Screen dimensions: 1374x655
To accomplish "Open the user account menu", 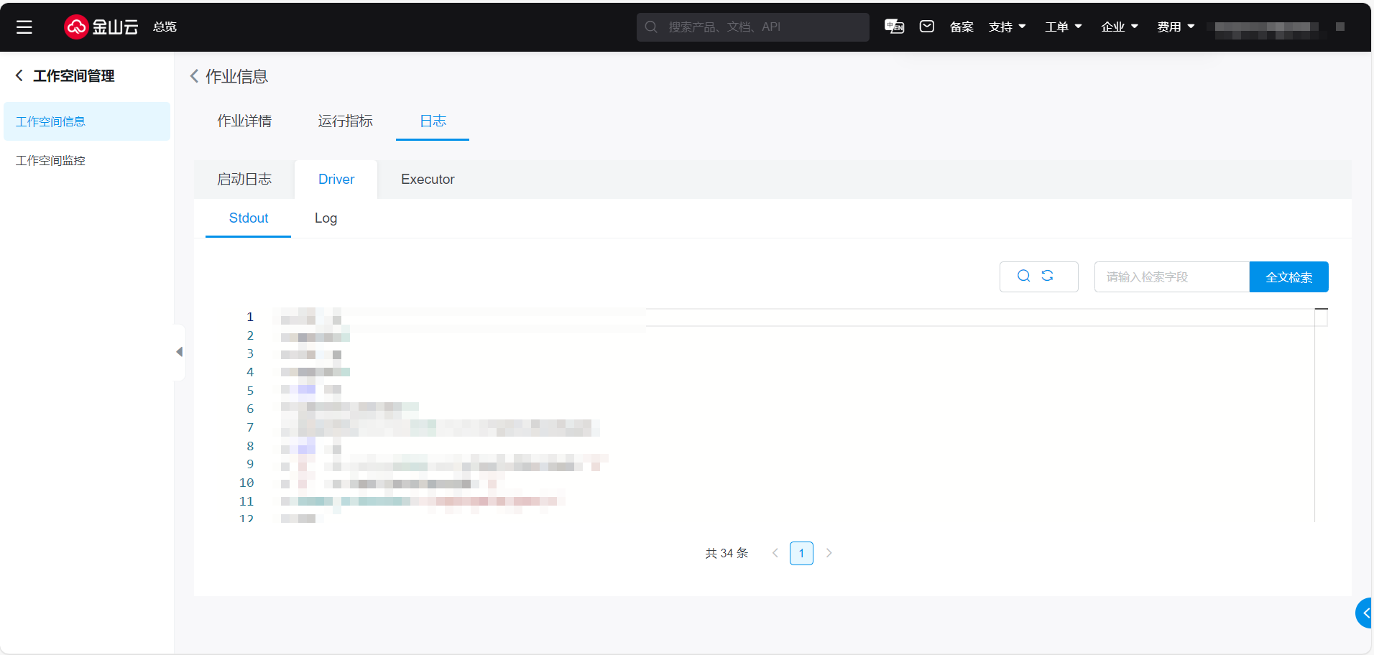I will tap(1278, 28).
